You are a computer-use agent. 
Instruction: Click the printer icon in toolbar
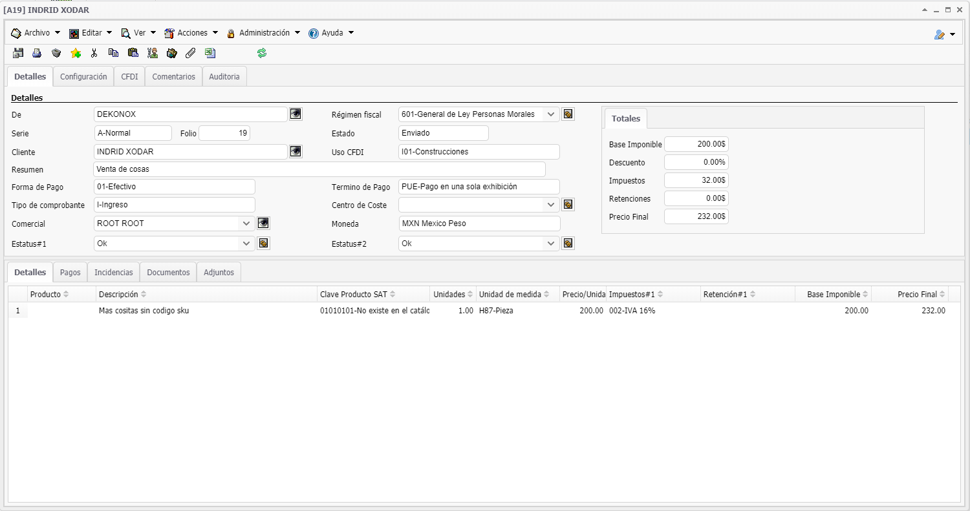coord(37,53)
